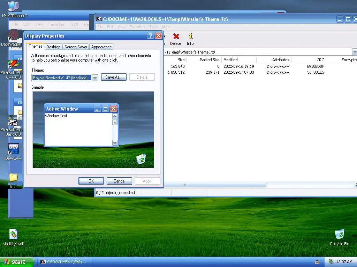Image resolution: width=357 pixels, height=267 pixels.
Task: Switch to the Themes tab
Action: (36, 46)
